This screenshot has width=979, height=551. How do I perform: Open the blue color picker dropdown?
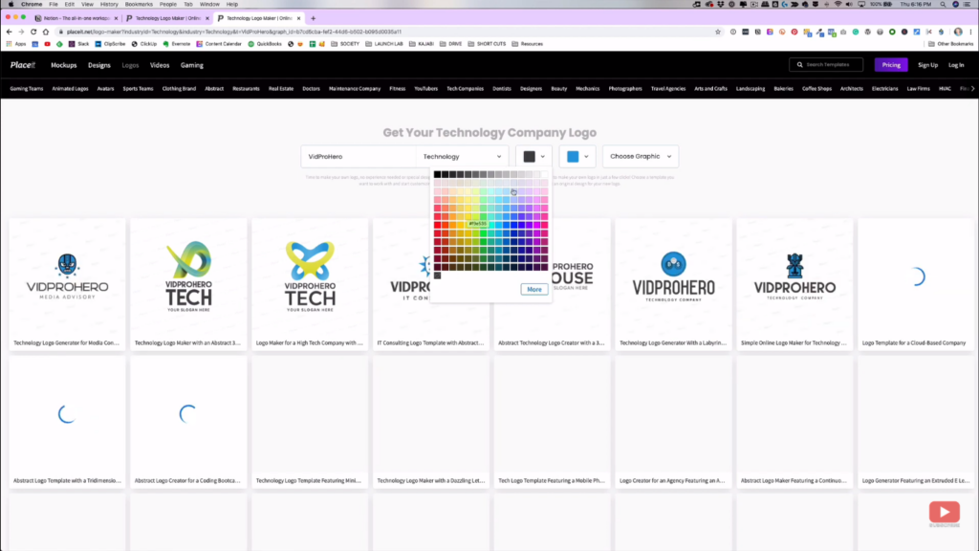[x=577, y=157]
